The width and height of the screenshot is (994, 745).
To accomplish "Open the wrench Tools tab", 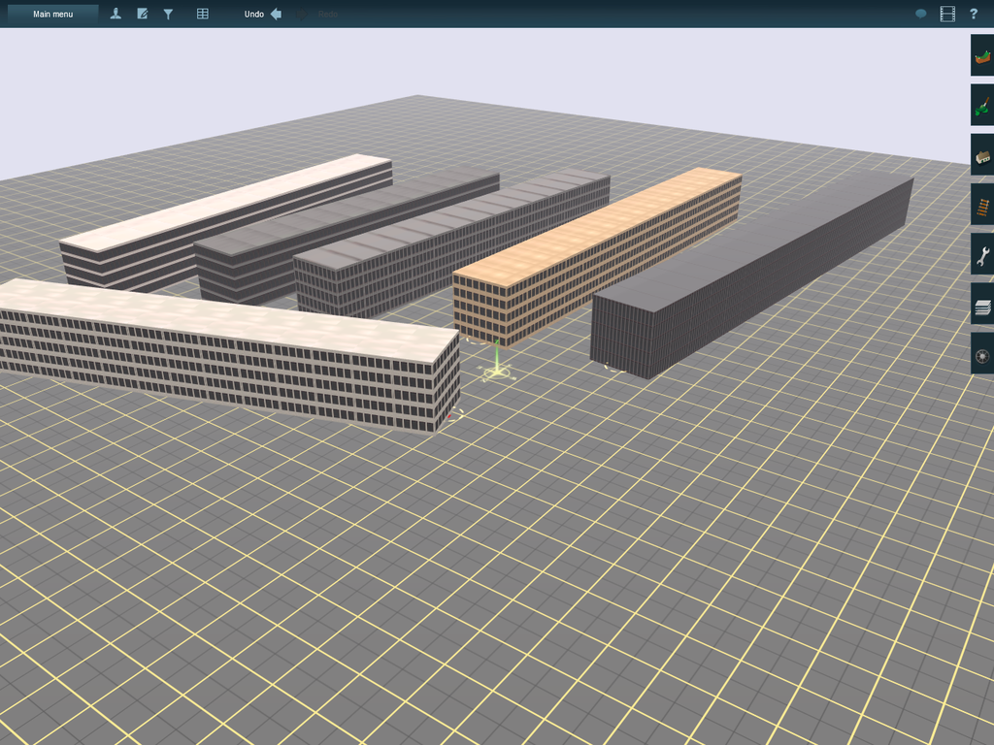I will coord(982,254).
